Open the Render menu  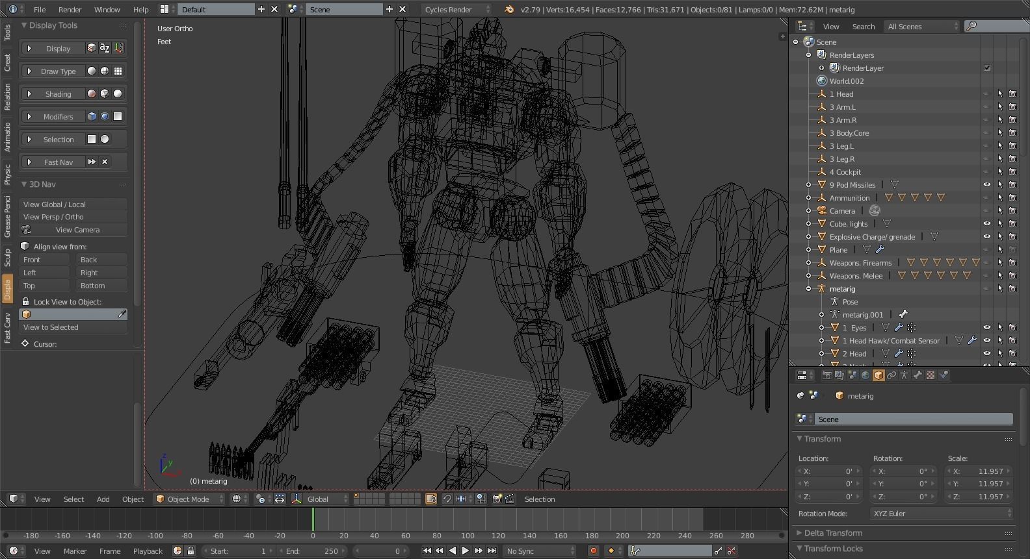tap(70, 9)
